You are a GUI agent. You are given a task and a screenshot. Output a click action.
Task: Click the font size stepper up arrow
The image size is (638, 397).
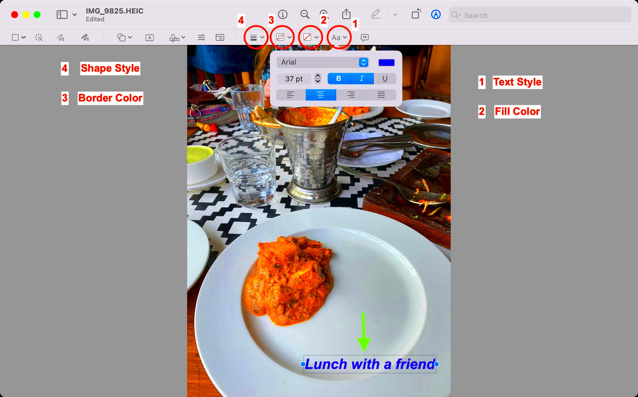coord(319,75)
